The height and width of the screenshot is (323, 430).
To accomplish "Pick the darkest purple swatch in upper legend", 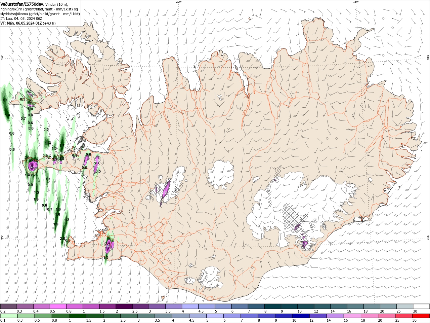I will click(x=124, y=306).
